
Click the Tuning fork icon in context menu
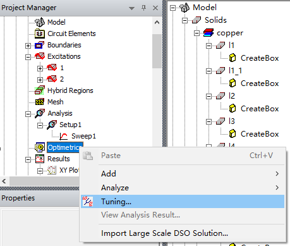[x=88, y=201]
